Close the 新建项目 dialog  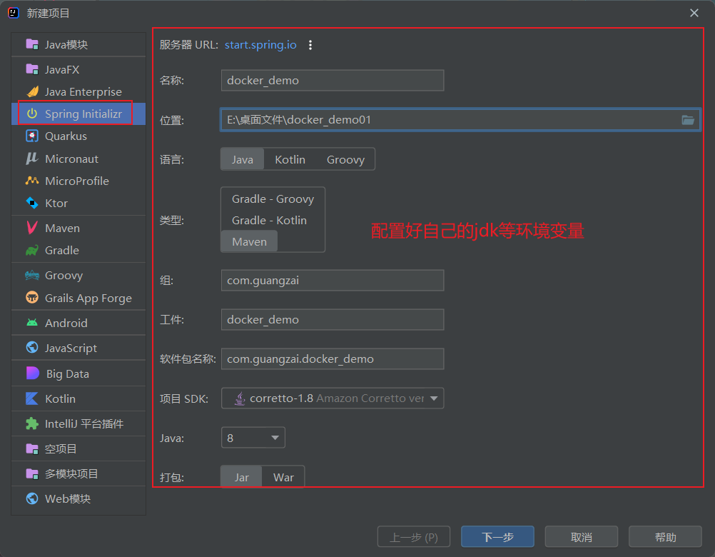click(x=694, y=13)
